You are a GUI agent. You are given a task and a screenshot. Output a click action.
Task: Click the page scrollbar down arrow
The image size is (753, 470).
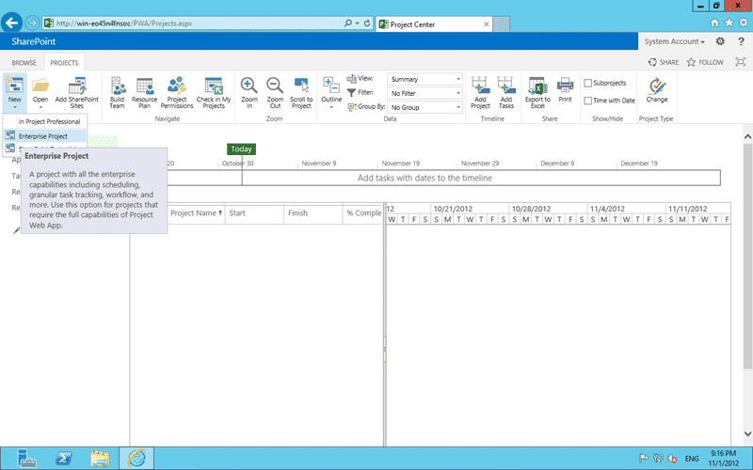click(747, 434)
